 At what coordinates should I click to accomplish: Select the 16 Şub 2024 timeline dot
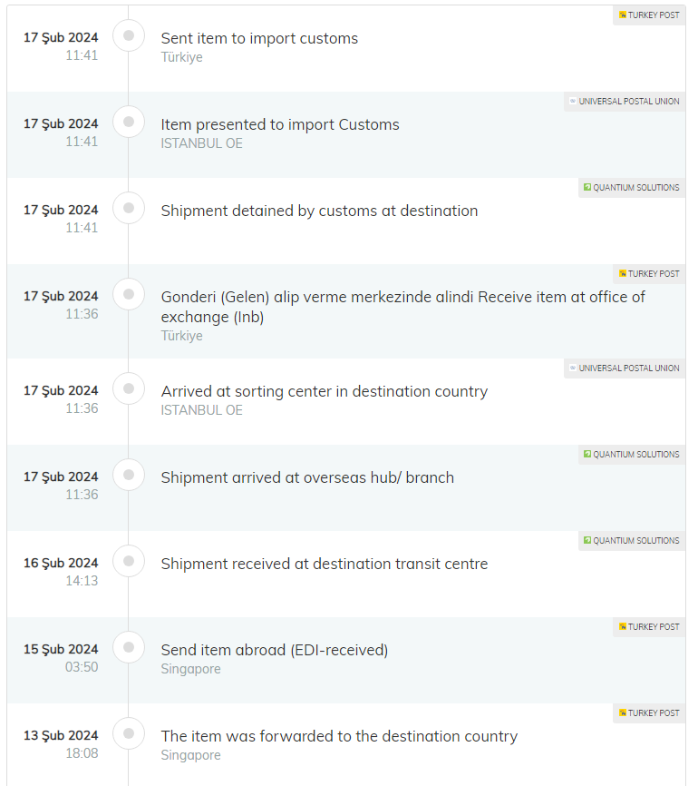click(129, 561)
